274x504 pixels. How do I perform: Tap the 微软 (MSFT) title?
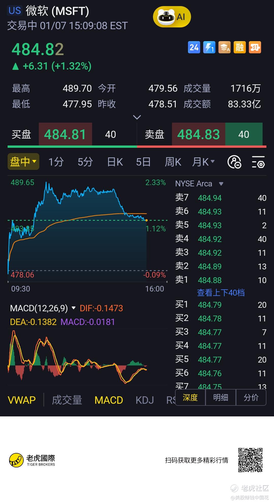(57, 11)
